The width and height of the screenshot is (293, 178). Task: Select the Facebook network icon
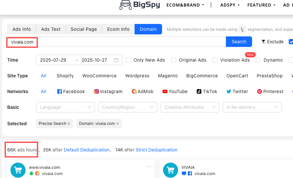pos(60,91)
